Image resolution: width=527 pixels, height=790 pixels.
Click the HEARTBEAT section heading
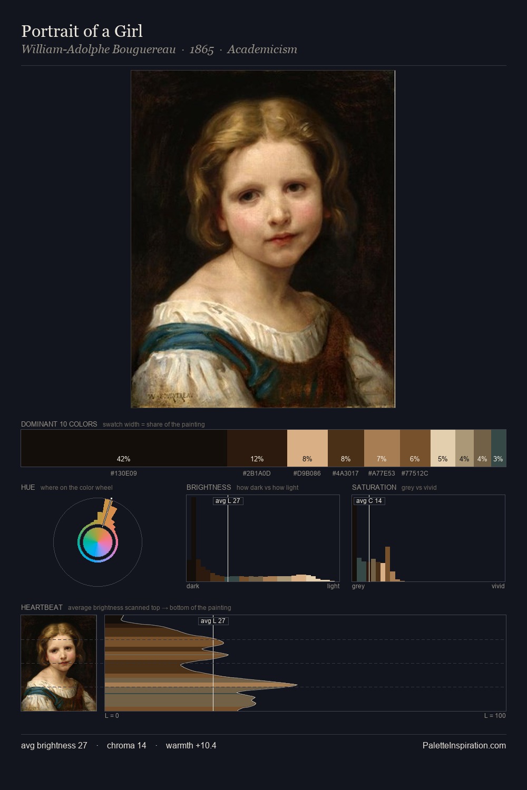tap(42, 607)
